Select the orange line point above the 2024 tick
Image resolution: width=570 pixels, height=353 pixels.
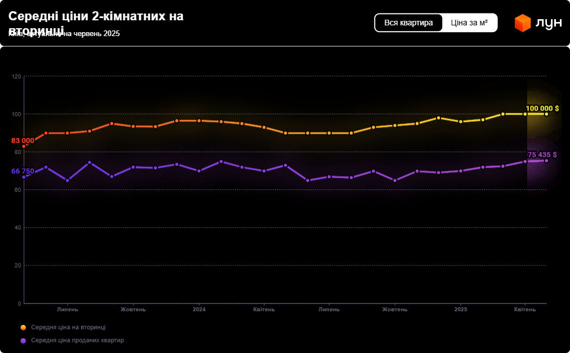pyautogui.click(x=199, y=121)
